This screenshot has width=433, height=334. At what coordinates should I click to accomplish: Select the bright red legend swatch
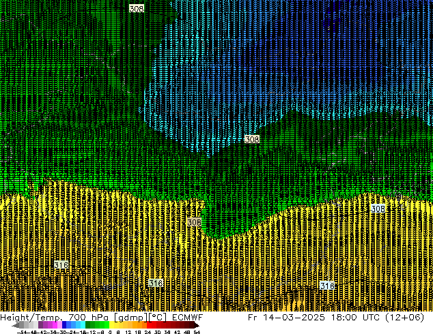[154, 325]
